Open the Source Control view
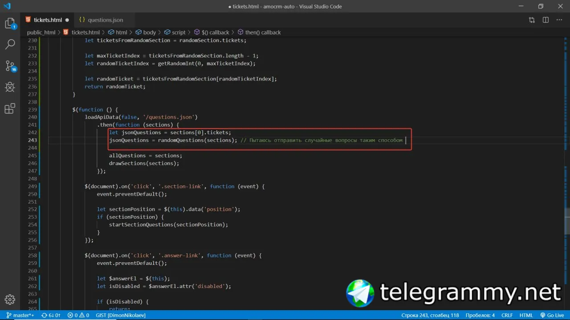Screen dimensions: 570x320 [10, 66]
